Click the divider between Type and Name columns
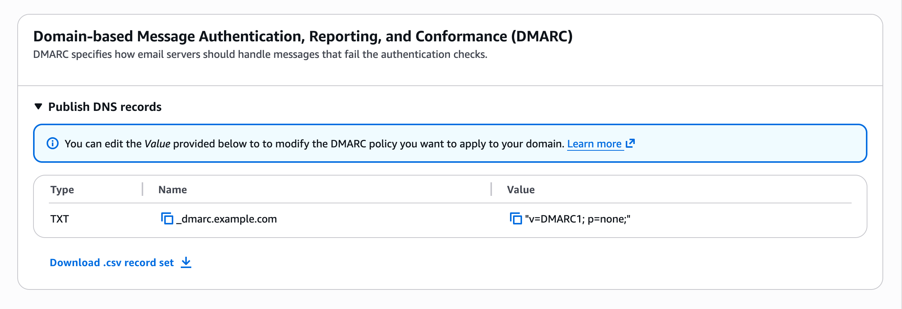This screenshot has height=309, width=902. coord(142,189)
